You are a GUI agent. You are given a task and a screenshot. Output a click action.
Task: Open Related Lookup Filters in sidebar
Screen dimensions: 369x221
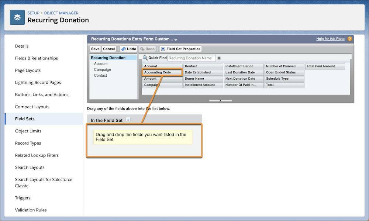(37, 155)
